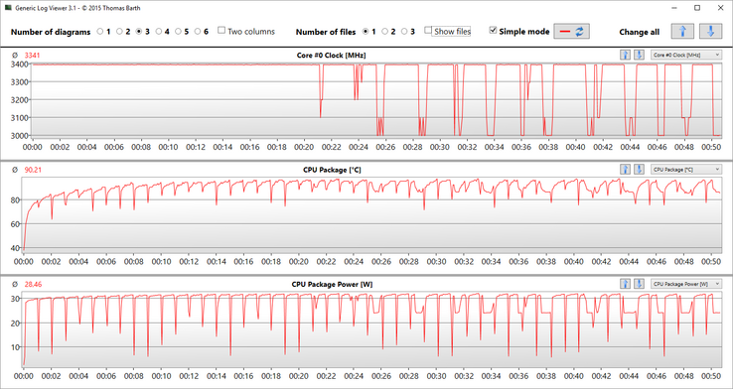This screenshot has height=389, width=733.
Task: Click up arrow in CPU Package Power diagram
Action: coord(625,284)
